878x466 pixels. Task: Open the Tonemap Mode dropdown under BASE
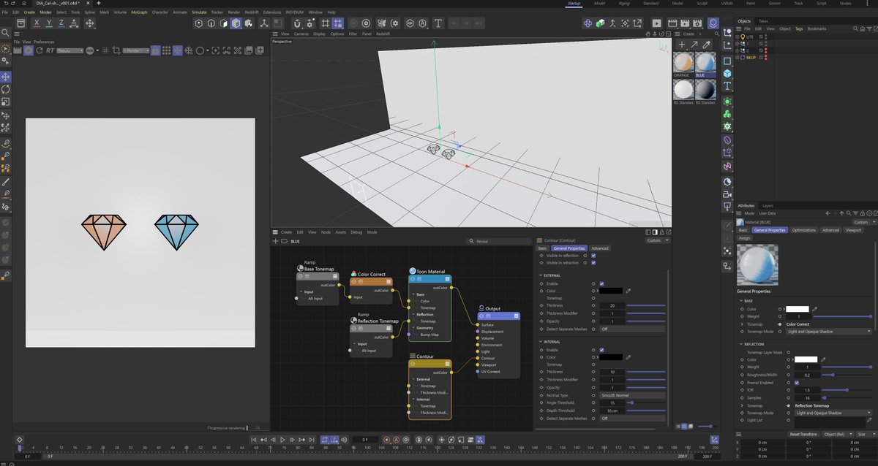point(828,332)
